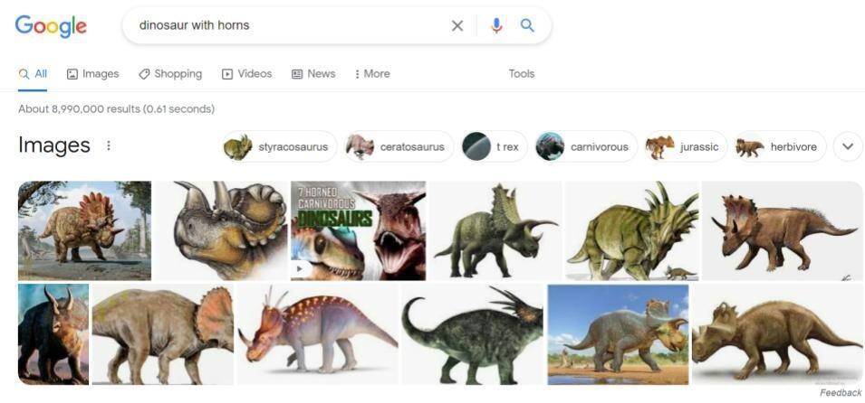This screenshot has width=865, height=403.
Task: Go to the Shopping tab
Action: click(170, 74)
